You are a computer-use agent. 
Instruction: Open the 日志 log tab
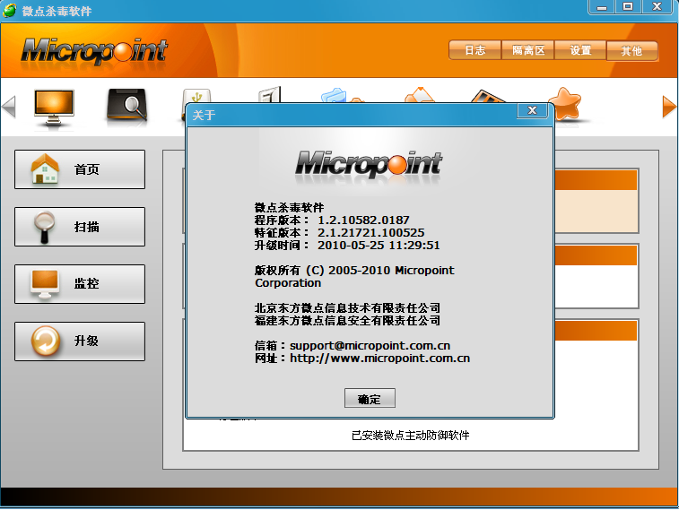pyautogui.click(x=475, y=50)
